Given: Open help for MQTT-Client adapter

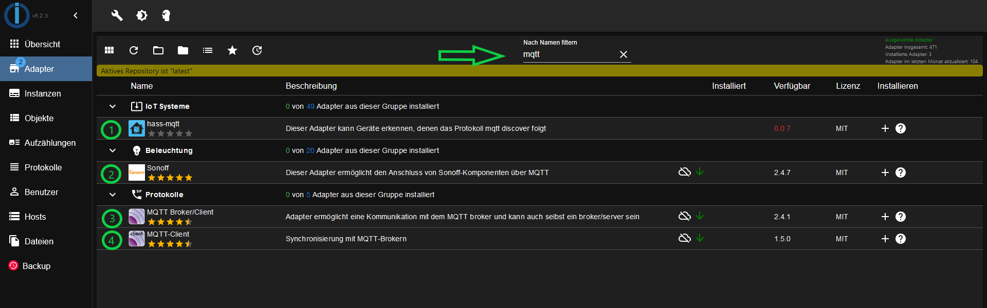Looking at the screenshot, I should (x=901, y=239).
